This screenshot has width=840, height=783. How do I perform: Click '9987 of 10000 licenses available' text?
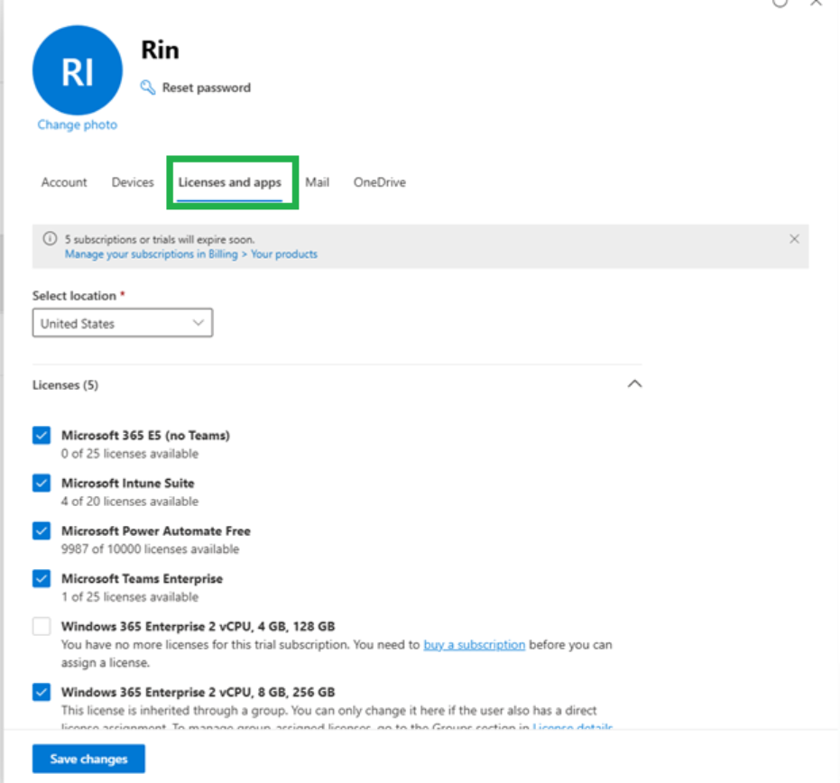[x=150, y=549]
